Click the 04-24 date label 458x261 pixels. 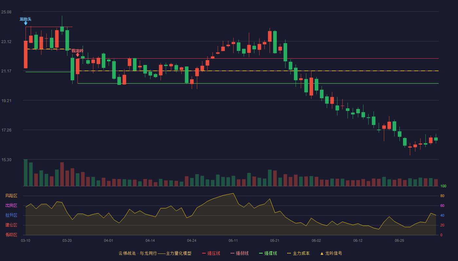tap(192, 240)
